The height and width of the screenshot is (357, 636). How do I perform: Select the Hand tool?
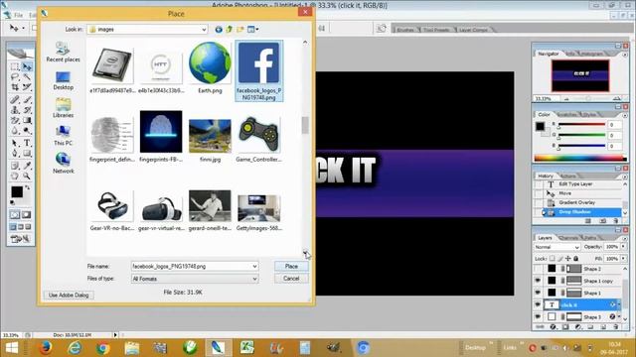pyautogui.click(x=15, y=177)
